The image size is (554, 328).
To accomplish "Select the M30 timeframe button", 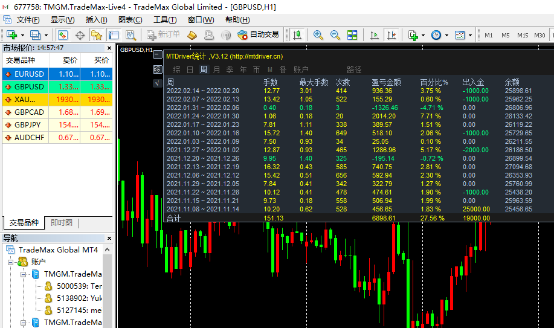I will point(540,36).
